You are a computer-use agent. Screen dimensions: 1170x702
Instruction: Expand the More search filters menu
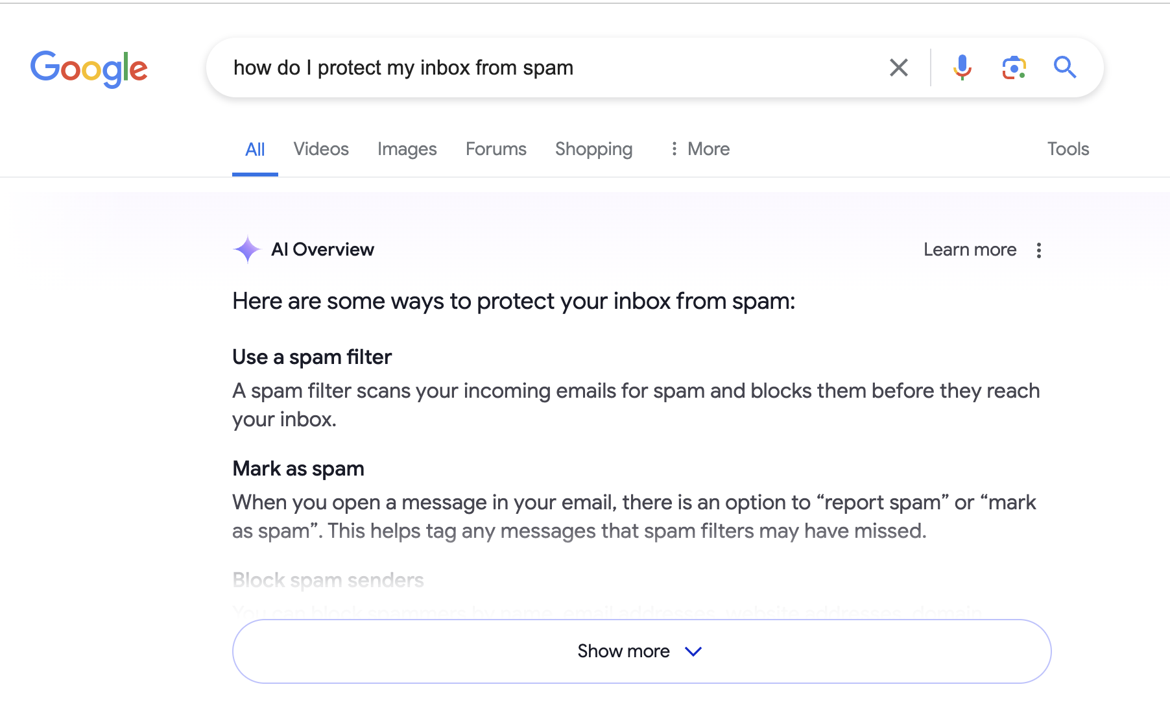point(700,149)
